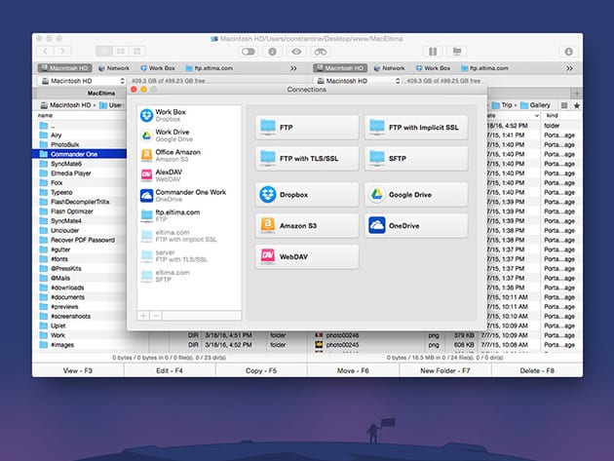Expand left panel drive overflow chevron
The image size is (614, 461).
point(293,68)
